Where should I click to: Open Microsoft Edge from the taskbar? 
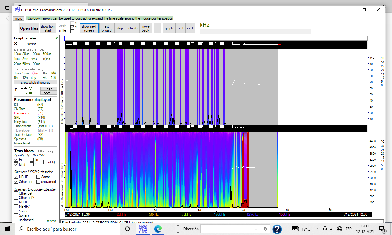(158, 229)
